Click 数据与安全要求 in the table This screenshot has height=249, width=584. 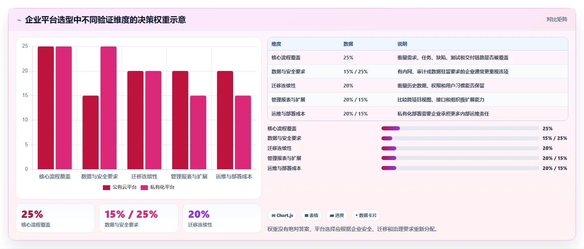pos(288,72)
